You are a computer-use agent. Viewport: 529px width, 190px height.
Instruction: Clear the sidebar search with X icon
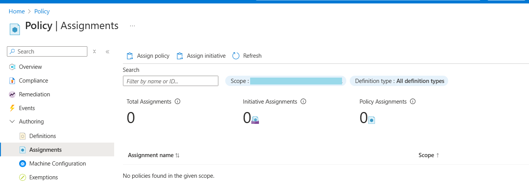[x=95, y=52]
